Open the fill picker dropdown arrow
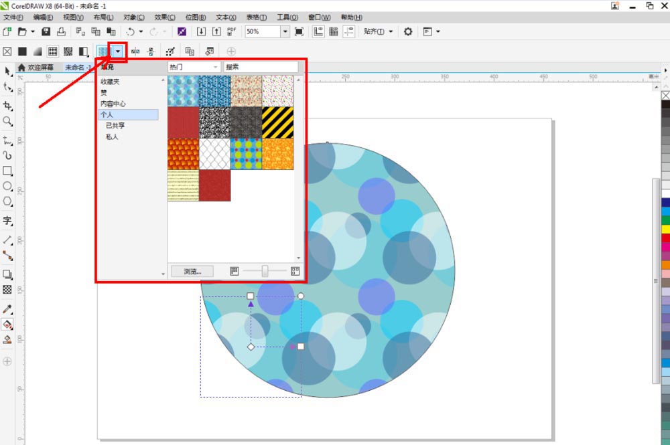This screenshot has width=670, height=445. (118, 51)
